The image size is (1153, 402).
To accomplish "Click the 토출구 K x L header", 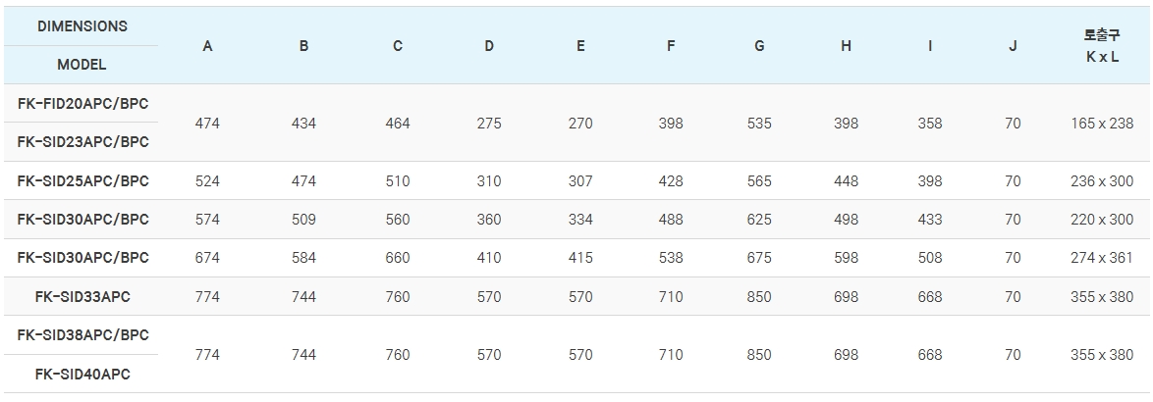I will [x=1102, y=46].
